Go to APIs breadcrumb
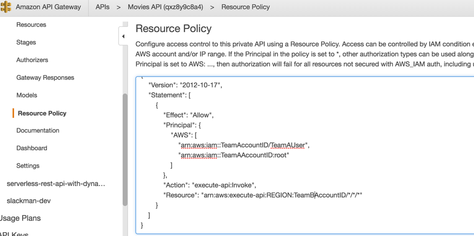 tap(102, 7)
